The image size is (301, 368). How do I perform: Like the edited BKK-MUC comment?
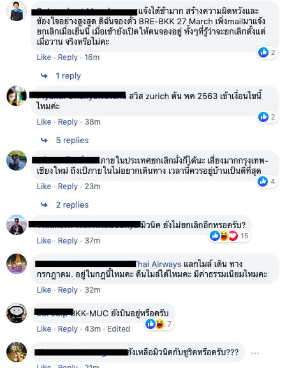[x=44, y=329]
